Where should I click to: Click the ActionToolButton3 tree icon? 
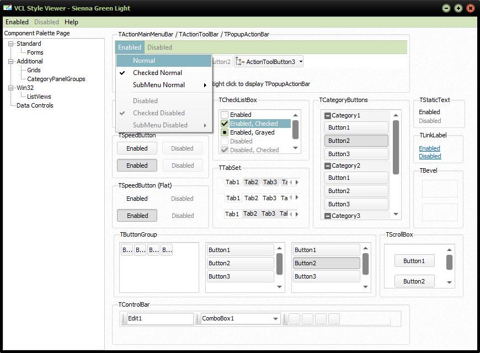pyautogui.click(x=240, y=62)
